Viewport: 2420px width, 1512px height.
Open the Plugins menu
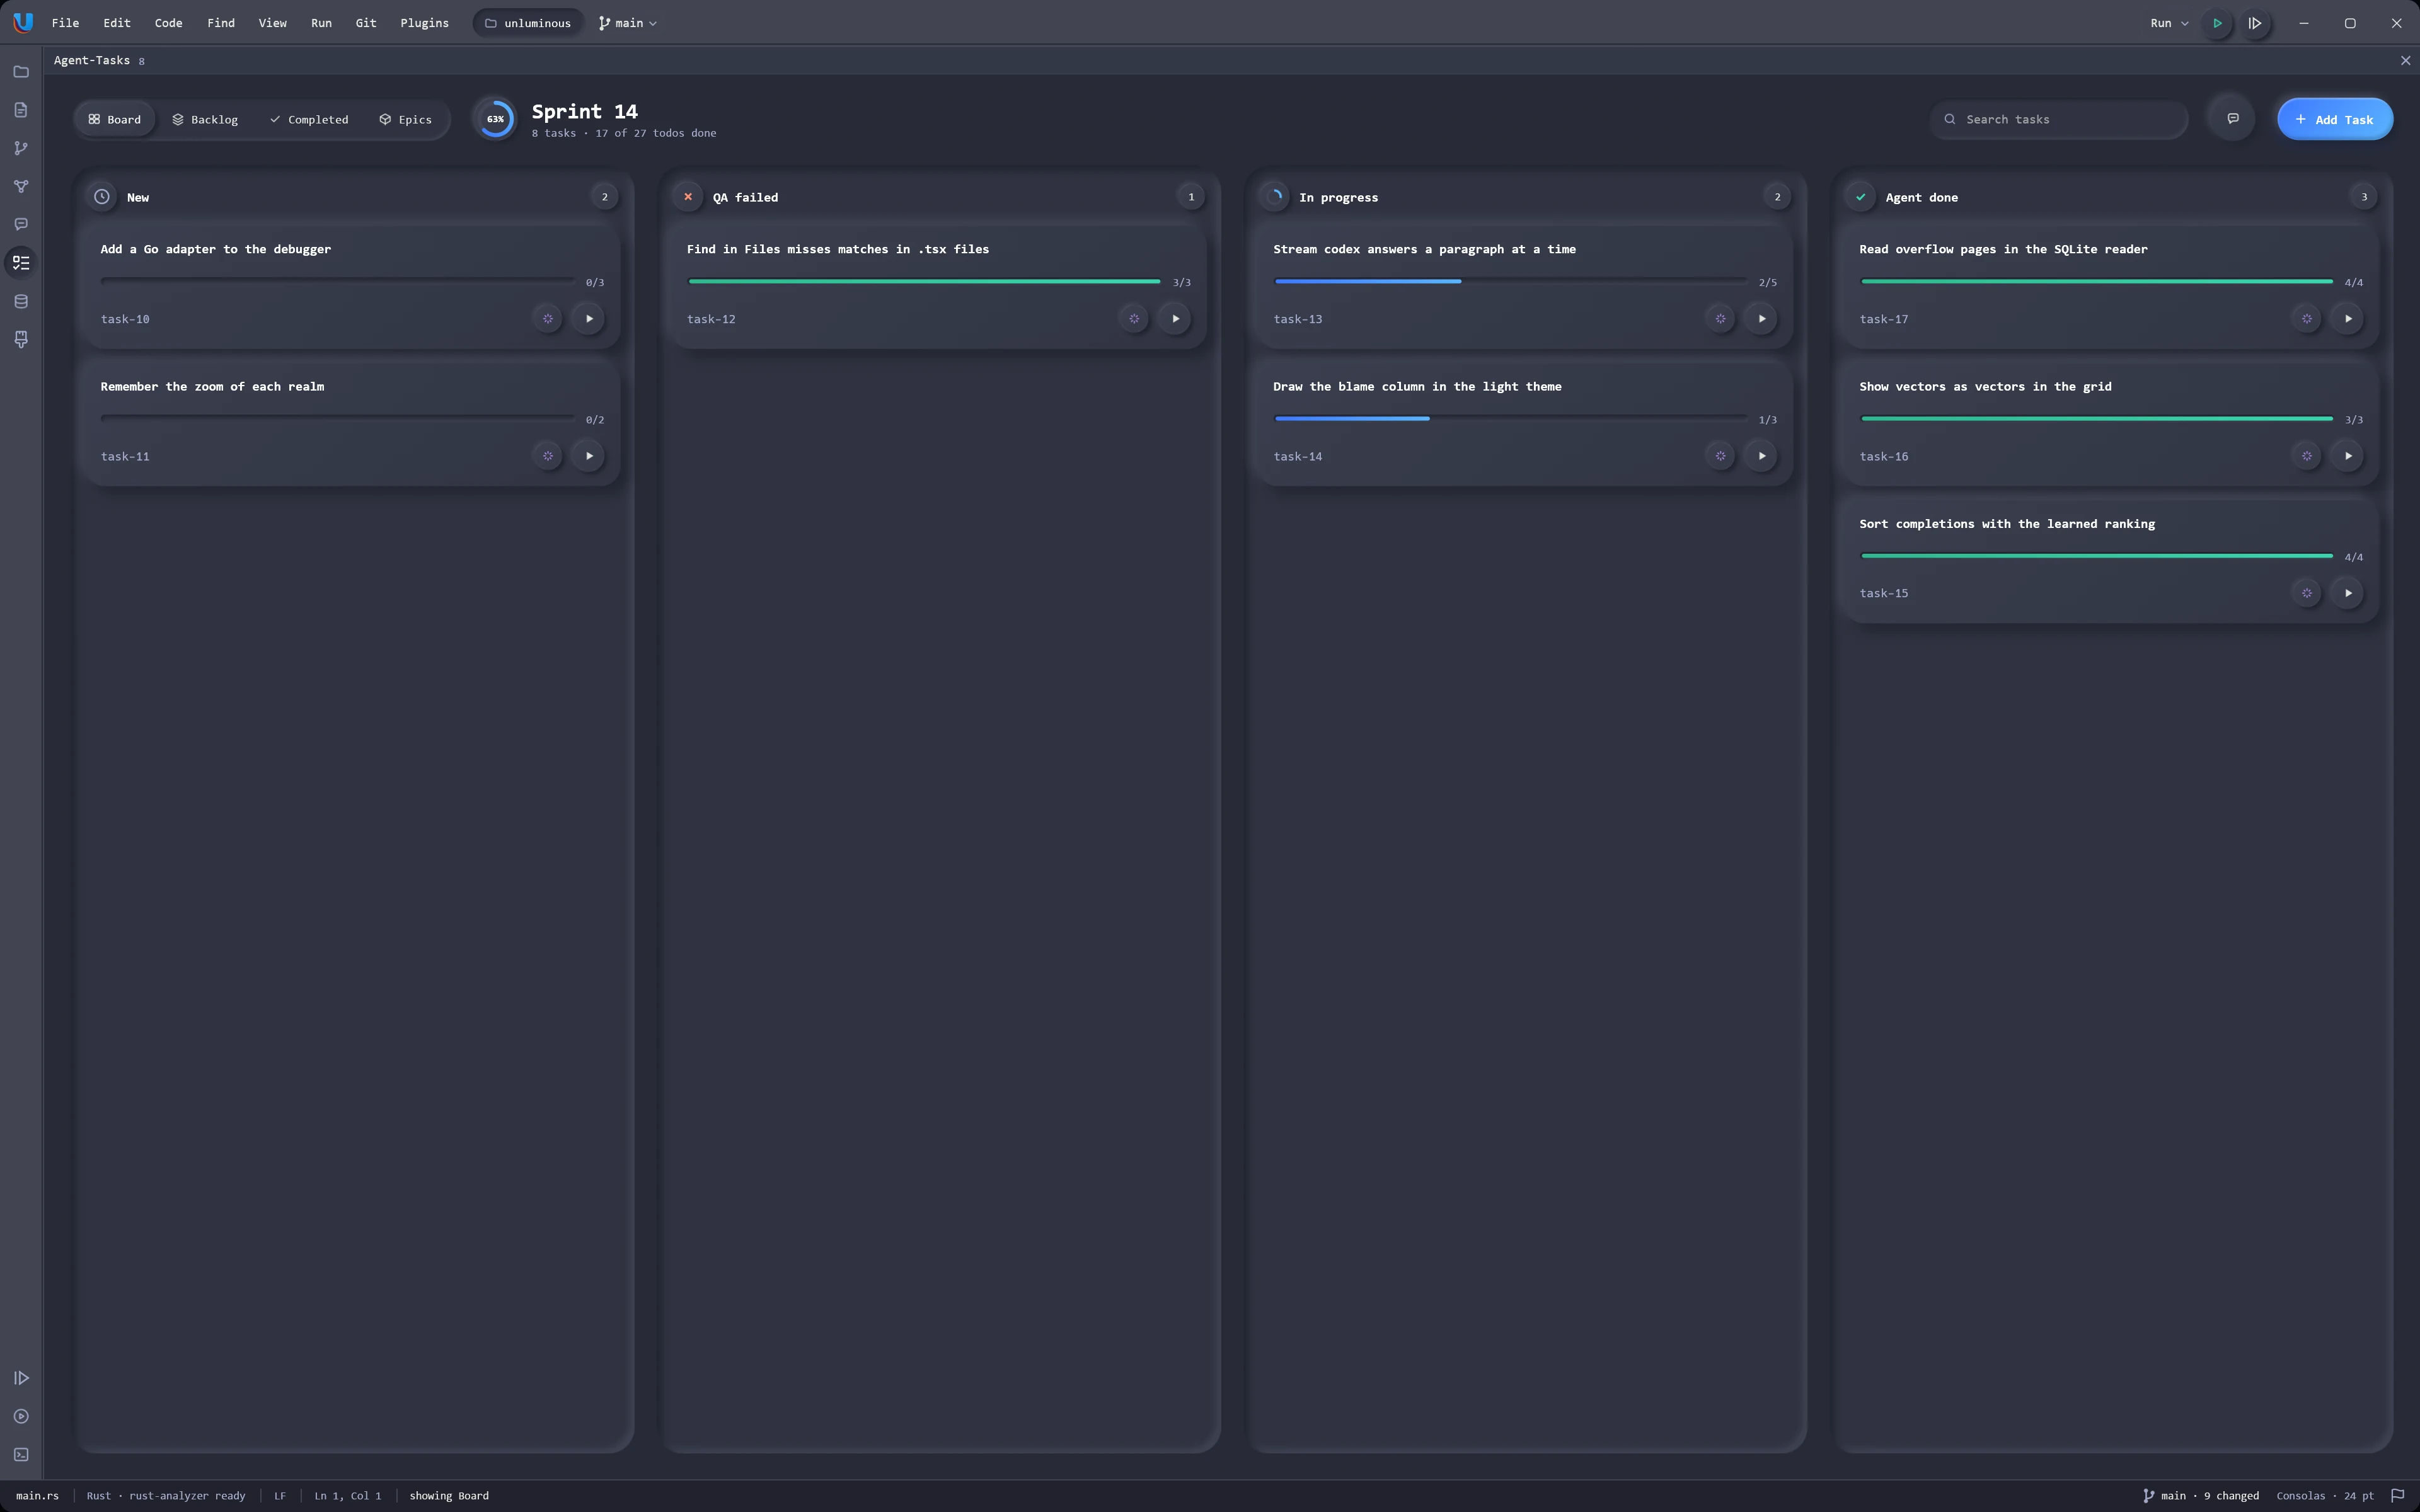click(x=424, y=23)
